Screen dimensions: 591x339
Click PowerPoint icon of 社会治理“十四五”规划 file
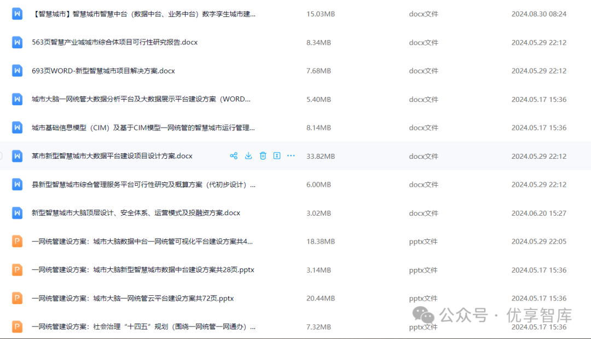[18, 326]
